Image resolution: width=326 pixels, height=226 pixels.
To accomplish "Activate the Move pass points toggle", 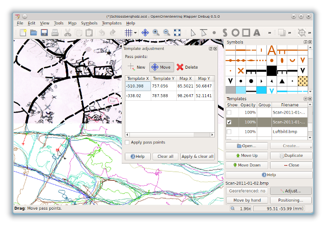I will [161, 67].
